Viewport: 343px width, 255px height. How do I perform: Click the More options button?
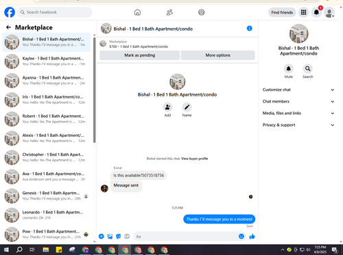pos(217,55)
